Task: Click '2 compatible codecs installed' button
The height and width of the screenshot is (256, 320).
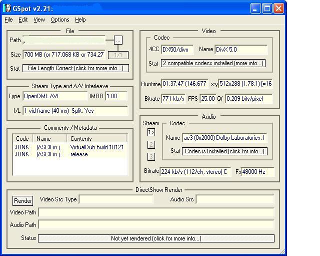Action: pyautogui.click(x=213, y=63)
